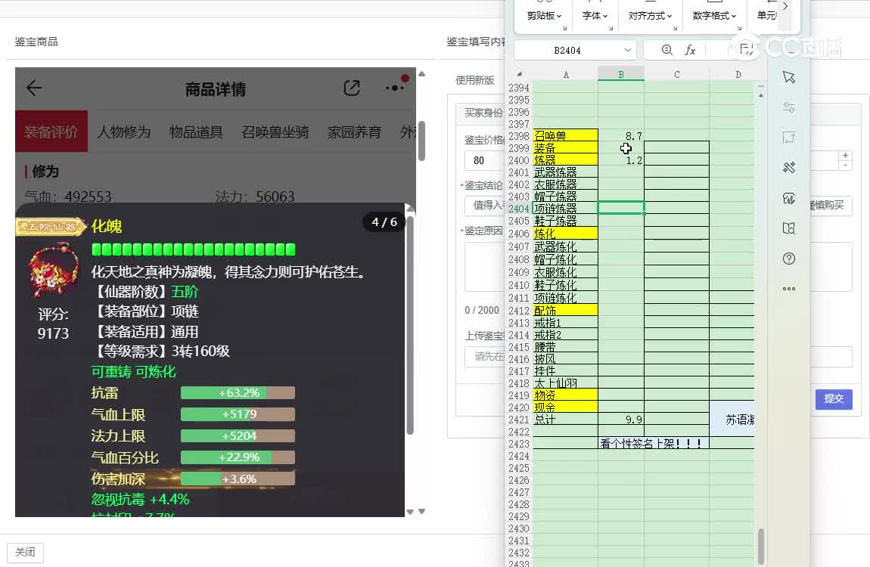Viewport: 870px width, 567px height.
Task: Select the arrow pointer tool in spreadsheet sidebar
Action: (789, 77)
